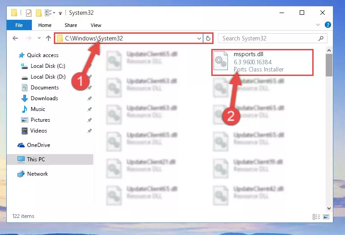Click the New folder quick access icon

[39, 13]
